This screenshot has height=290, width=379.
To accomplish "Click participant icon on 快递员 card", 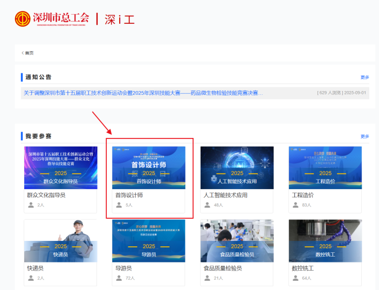I will tap(31, 278).
